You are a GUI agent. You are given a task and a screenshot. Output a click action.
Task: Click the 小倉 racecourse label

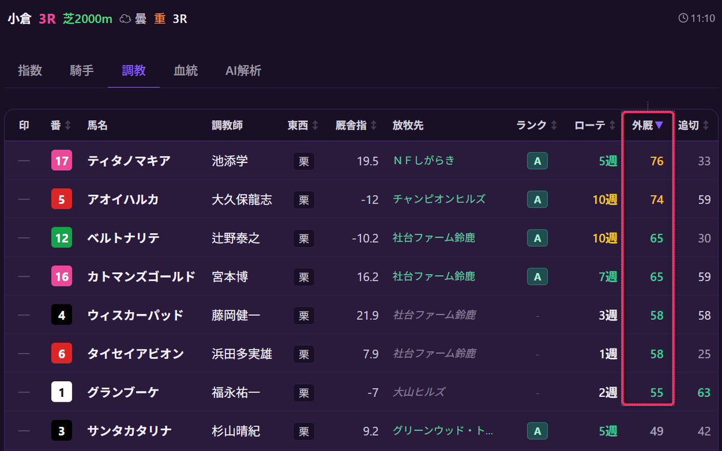coord(19,19)
